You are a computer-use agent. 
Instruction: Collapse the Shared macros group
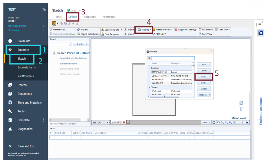[x=149, y=87]
